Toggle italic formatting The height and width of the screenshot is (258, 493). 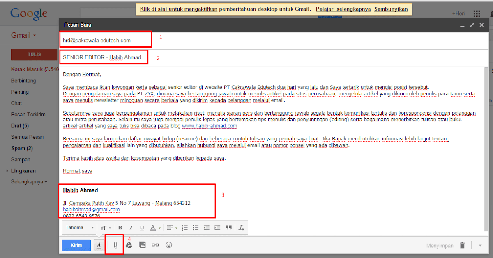pyautogui.click(x=131, y=227)
